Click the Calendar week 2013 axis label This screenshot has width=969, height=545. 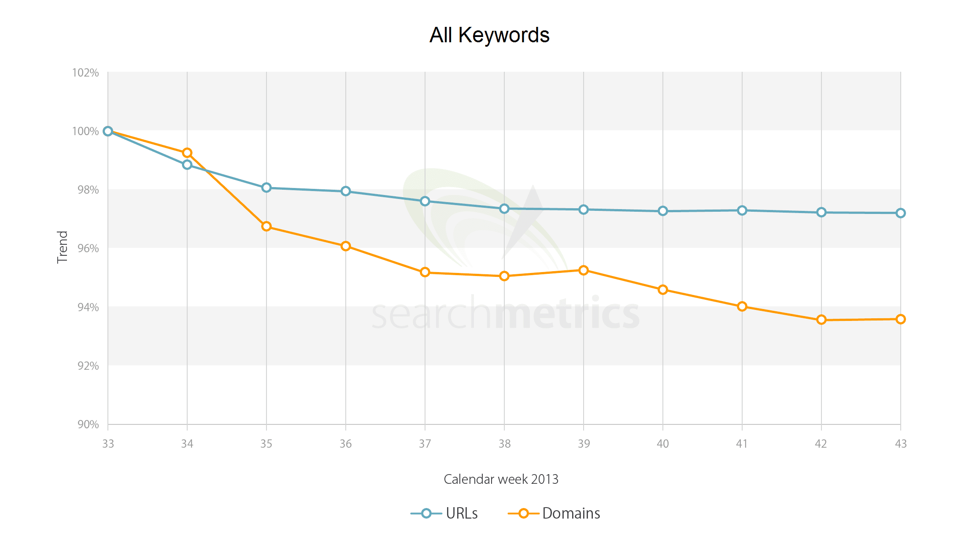(501, 479)
